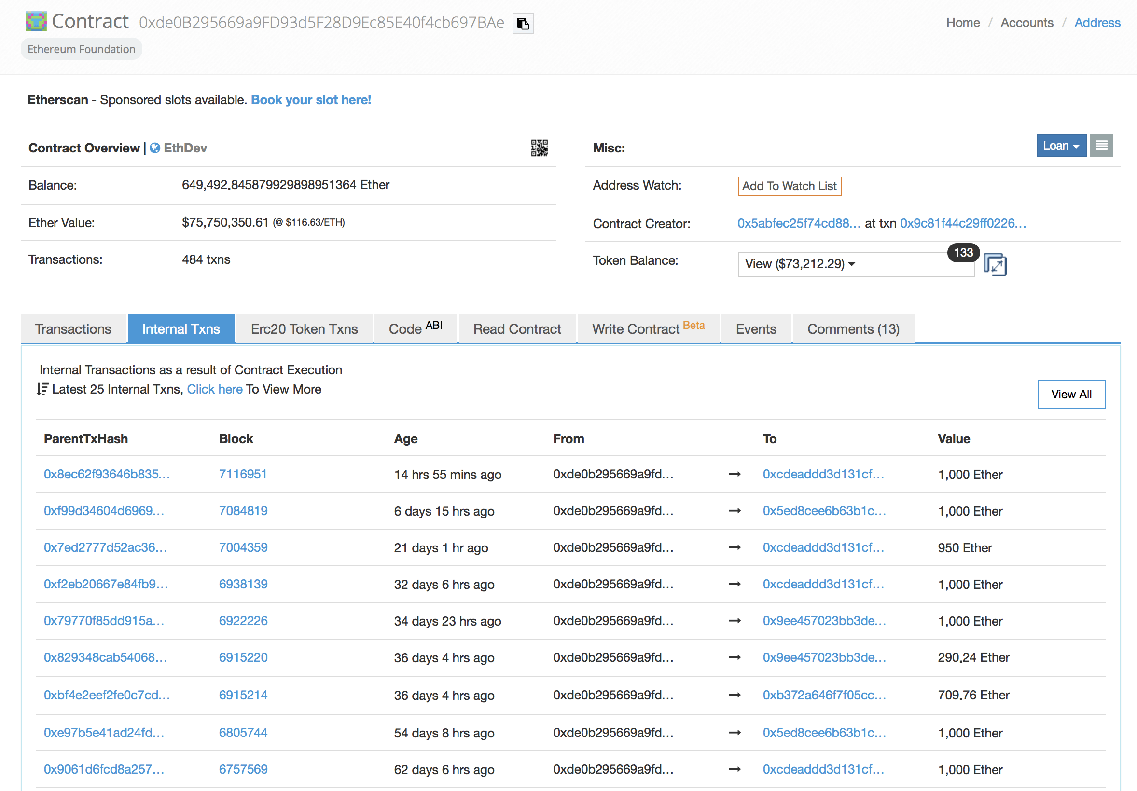Switch to the Transactions tab
1137x791 pixels.
click(x=73, y=328)
